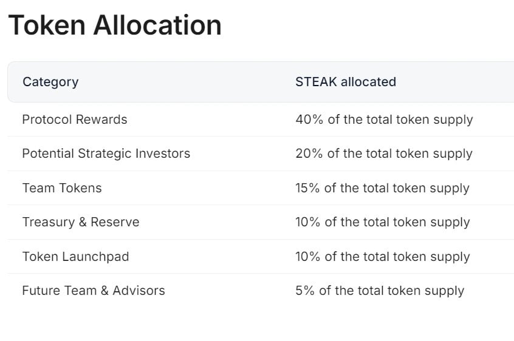Click the 15% of total supply value
Screen dimensions: 514x341
pyautogui.click(x=382, y=189)
